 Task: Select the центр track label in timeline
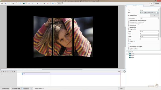[x=2, y=74]
